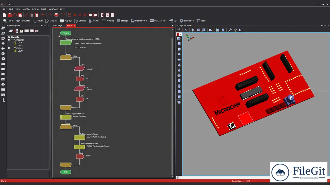Switch to the Start Page tab
This screenshot has height=185, width=330.
[x=57, y=25]
